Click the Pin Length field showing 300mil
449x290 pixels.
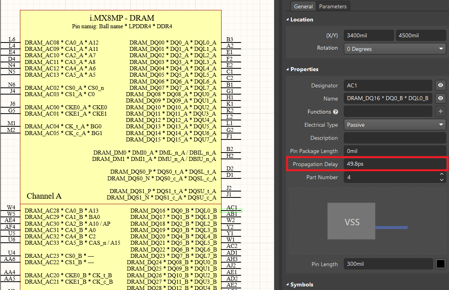pyautogui.click(x=388, y=263)
